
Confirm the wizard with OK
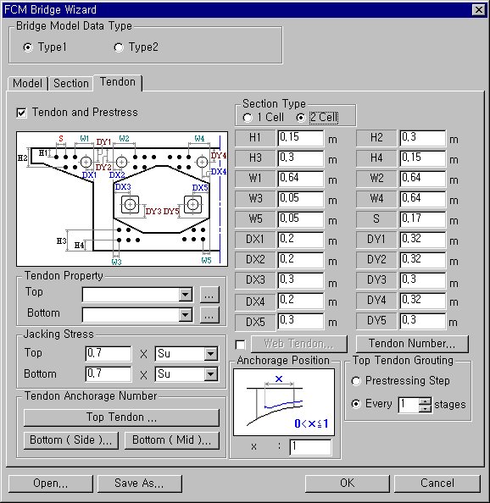347,484
